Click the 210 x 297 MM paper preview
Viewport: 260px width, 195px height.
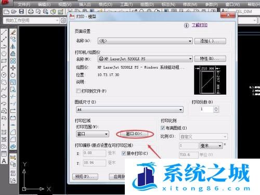210,80
